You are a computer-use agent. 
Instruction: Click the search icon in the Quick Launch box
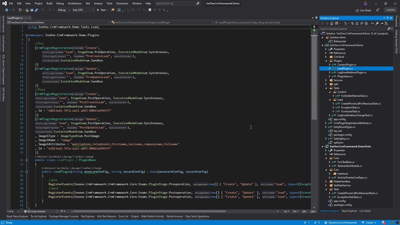[x=198, y=3]
